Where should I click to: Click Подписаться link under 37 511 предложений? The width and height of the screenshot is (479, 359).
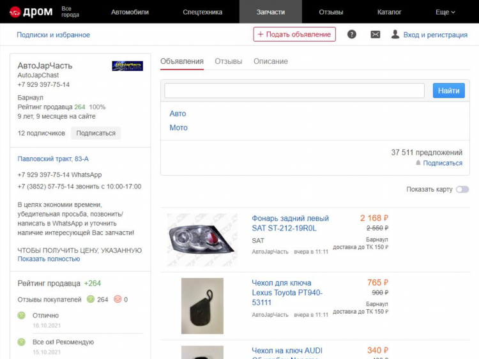click(443, 163)
